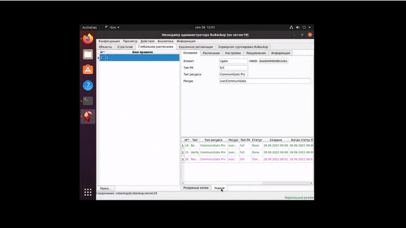Click the Тип column header in tasks
The image size is (406, 228).
195,140
